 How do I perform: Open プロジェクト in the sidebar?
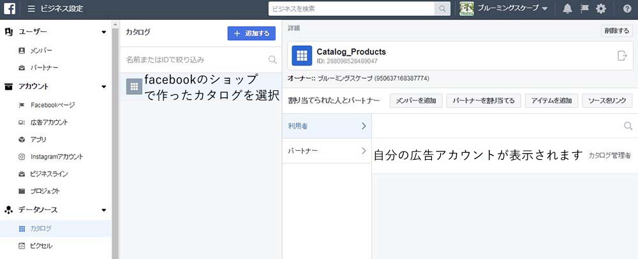pos(45,191)
